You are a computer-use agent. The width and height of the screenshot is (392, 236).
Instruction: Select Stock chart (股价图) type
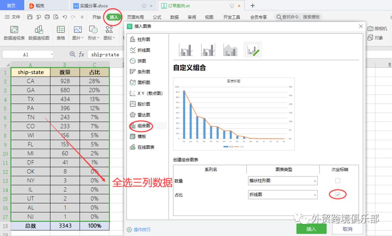coord(140,104)
